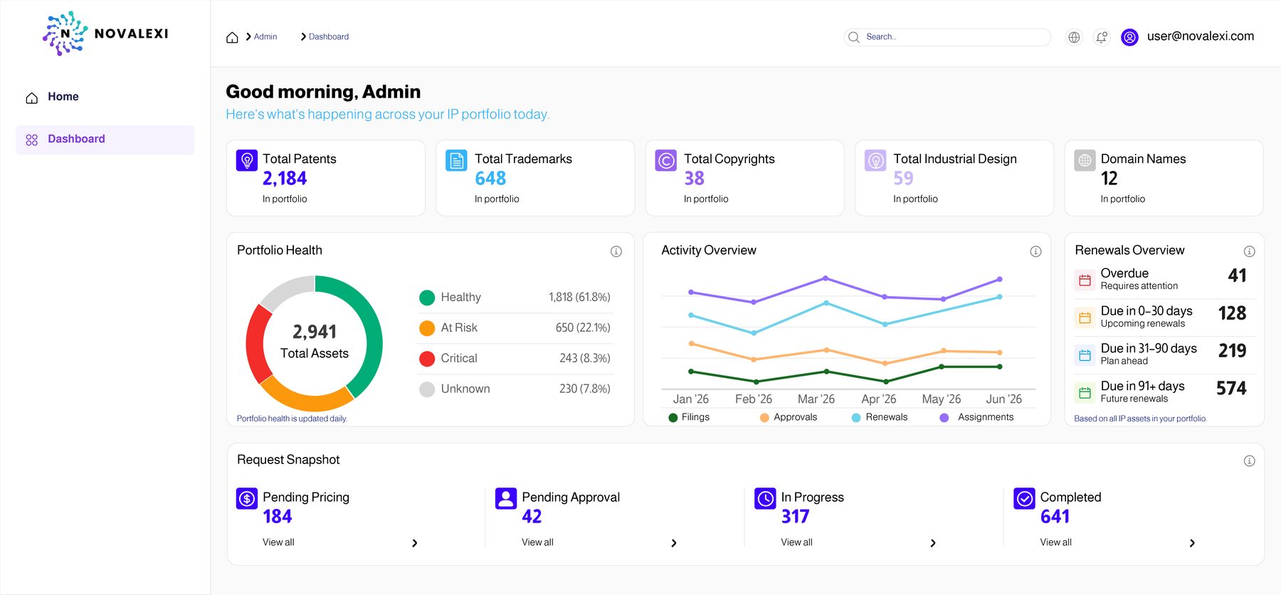This screenshot has height=595, width=1281.
Task: Toggle Filings series in chart legend
Action: [x=689, y=417]
